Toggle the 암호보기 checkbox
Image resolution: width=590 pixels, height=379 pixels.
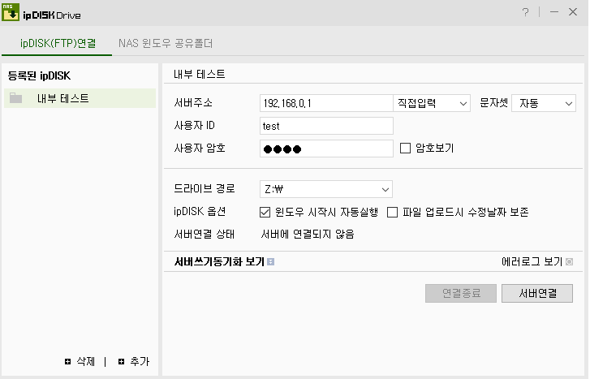click(x=405, y=149)
